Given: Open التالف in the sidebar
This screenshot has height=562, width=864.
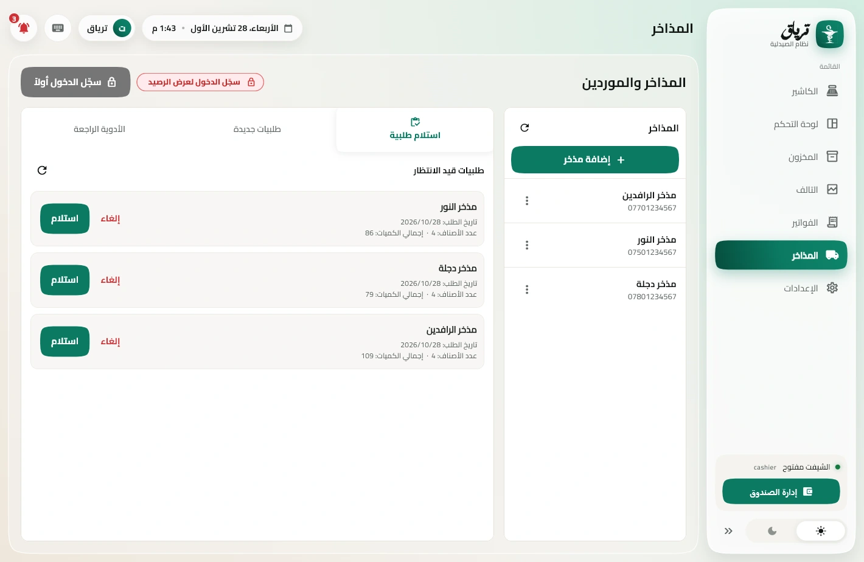Looking at the screenshot, I should point(781,190).
